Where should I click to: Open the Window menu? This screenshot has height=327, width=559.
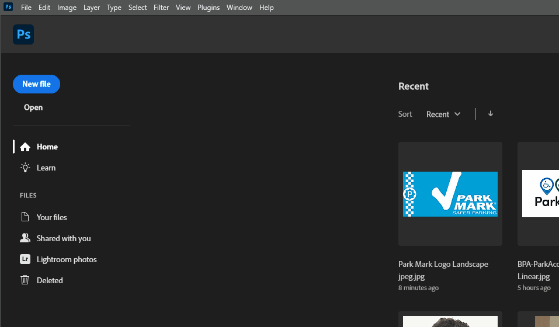coord(239,7)
